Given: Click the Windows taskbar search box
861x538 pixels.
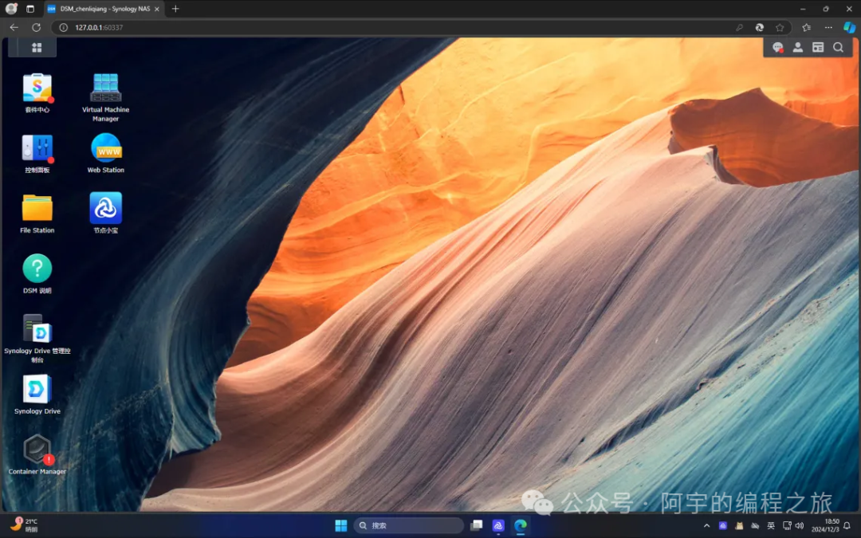Looking at the screenshot, I should click(x=408, y=525).
